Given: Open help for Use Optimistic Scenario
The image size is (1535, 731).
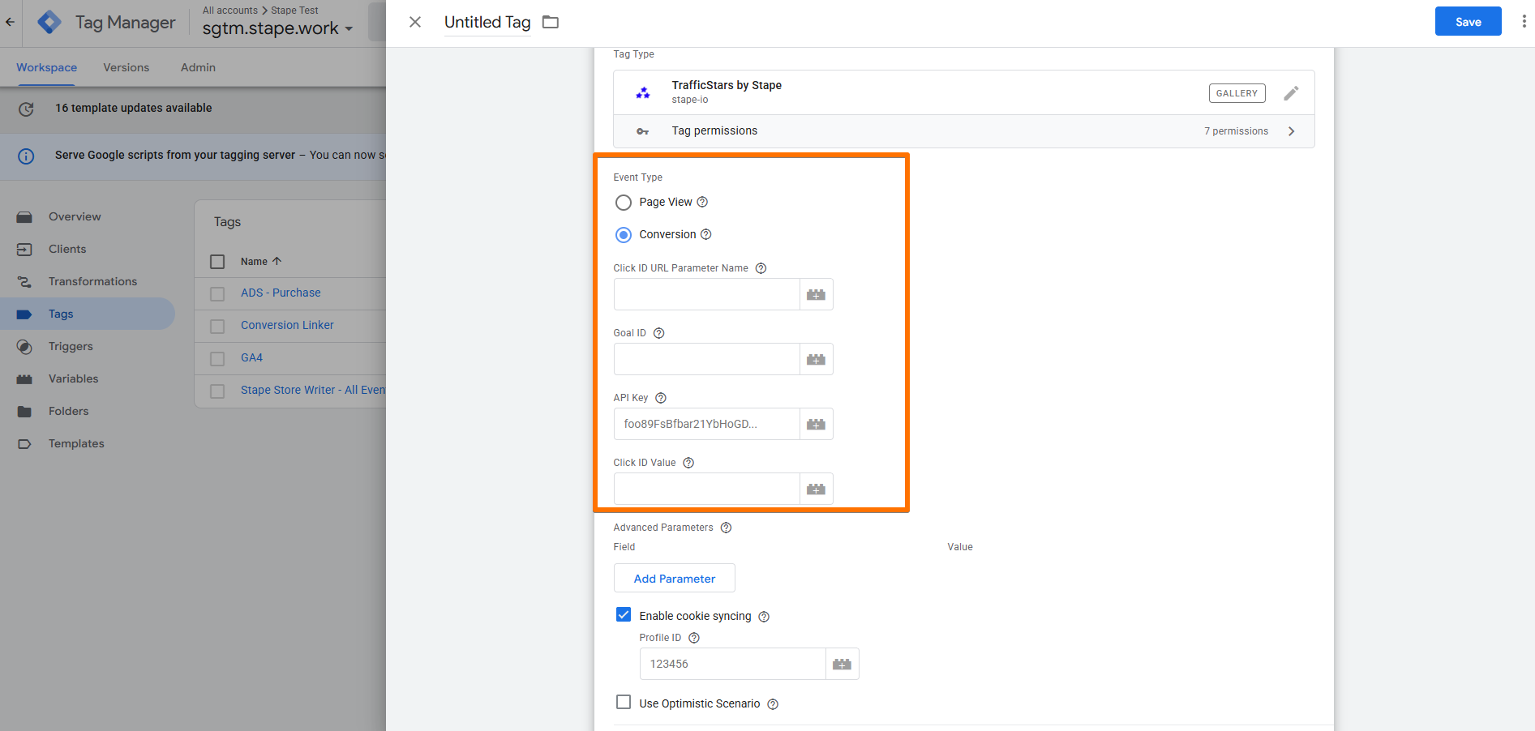Looking at the screenshot, I should (x=772, y=704).
